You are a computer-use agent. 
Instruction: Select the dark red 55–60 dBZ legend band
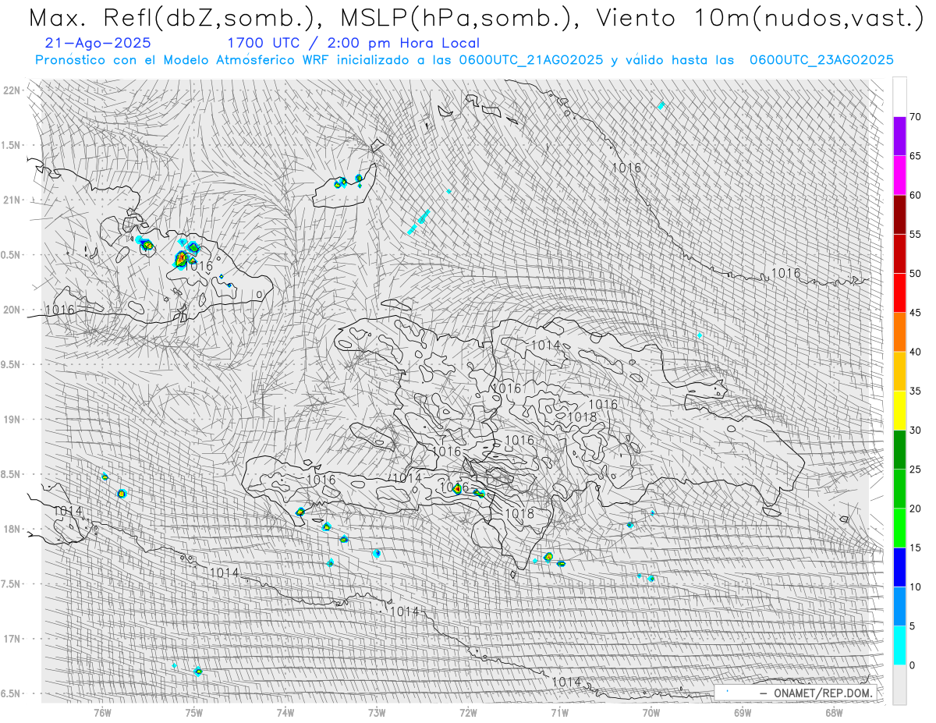899,214
